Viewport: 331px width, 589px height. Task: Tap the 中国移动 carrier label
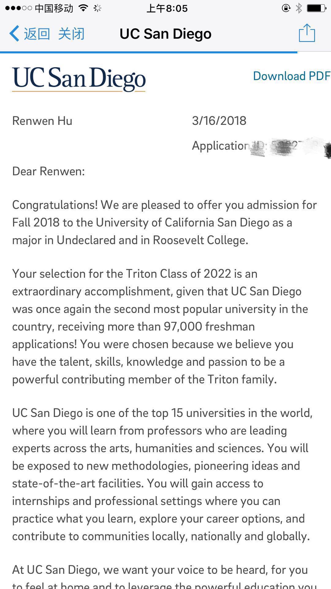point(54,8)
